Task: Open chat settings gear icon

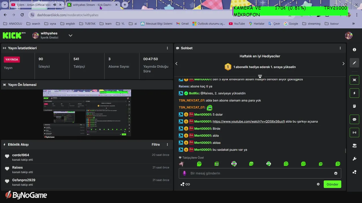Action: tap(318, 184)
